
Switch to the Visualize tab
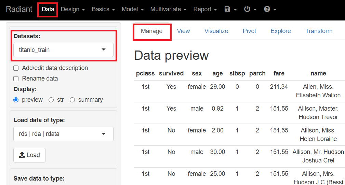click(216, 31)
